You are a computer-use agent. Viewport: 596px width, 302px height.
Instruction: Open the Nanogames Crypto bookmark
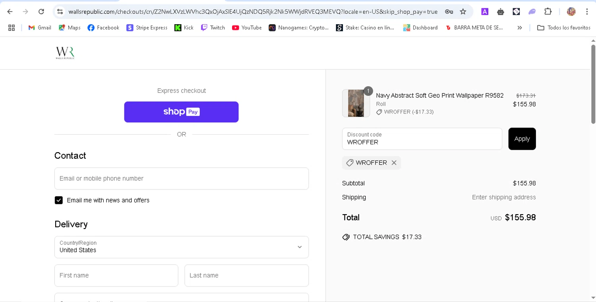pos(299,27)
